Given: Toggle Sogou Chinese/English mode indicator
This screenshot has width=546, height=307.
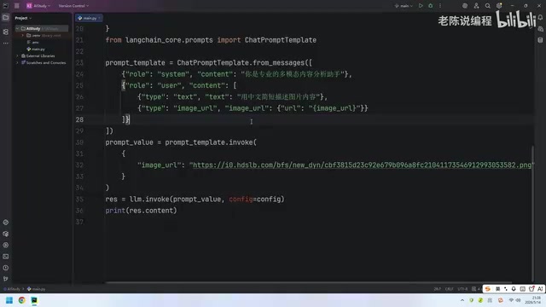Looking at the screenshot, I should (x=497, y=289).
